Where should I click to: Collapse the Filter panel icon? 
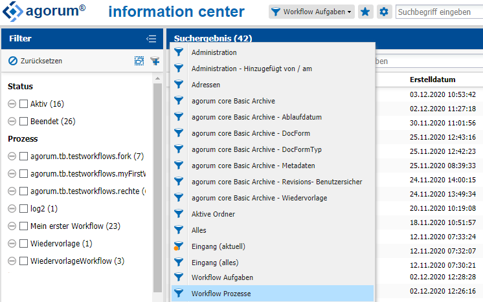click(x=152, y=39)
